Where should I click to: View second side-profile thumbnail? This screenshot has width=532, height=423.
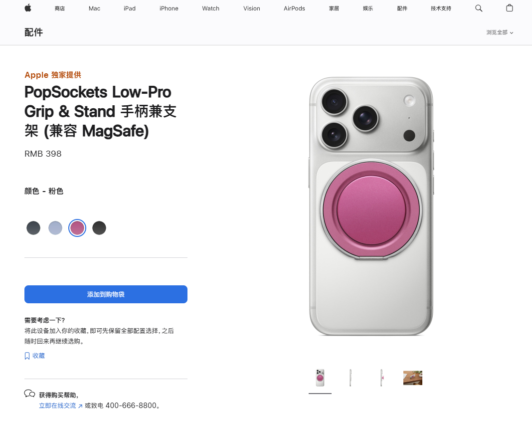(x=382, y=378)
